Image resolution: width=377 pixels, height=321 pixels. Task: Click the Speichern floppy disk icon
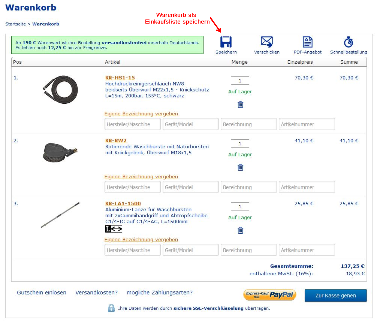pos(226,42)
